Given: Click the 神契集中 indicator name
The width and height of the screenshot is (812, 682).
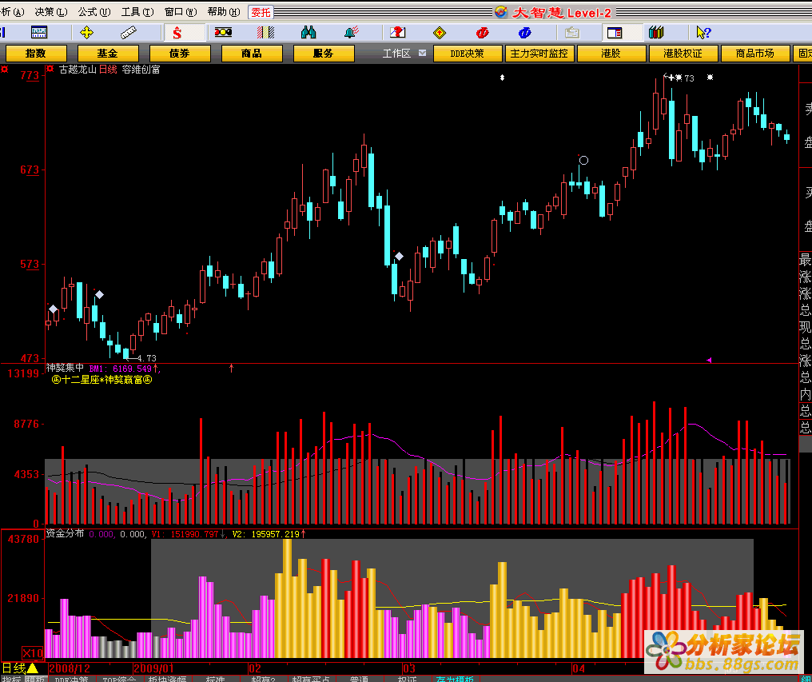Looking at the screenshot, I should tap(66, 368).
